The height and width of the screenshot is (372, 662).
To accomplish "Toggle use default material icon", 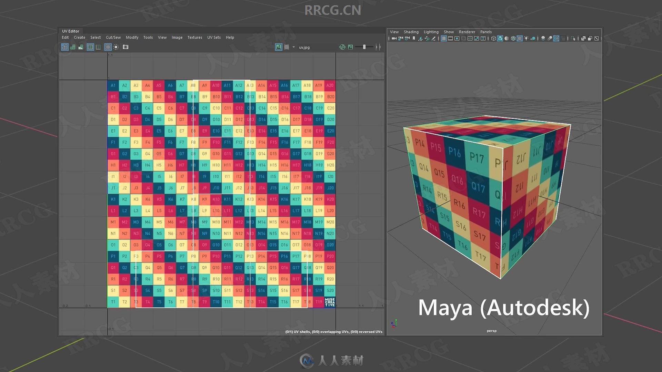I will point(506,39).
